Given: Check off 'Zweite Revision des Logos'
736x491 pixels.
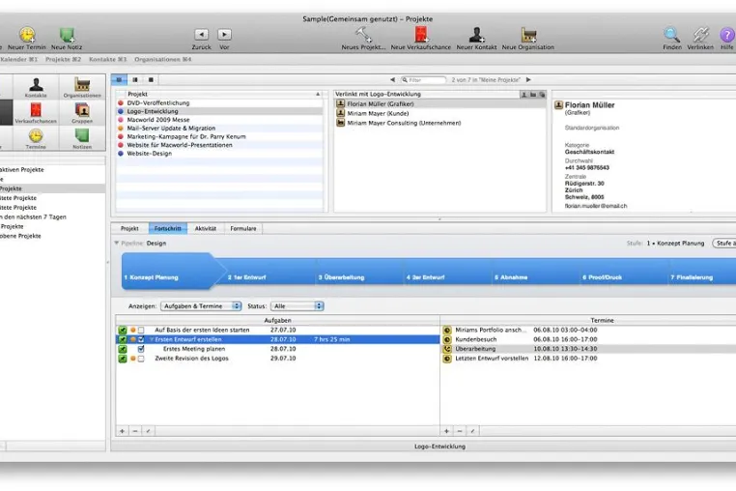Looking at the screenshot, I should (141, 359).
